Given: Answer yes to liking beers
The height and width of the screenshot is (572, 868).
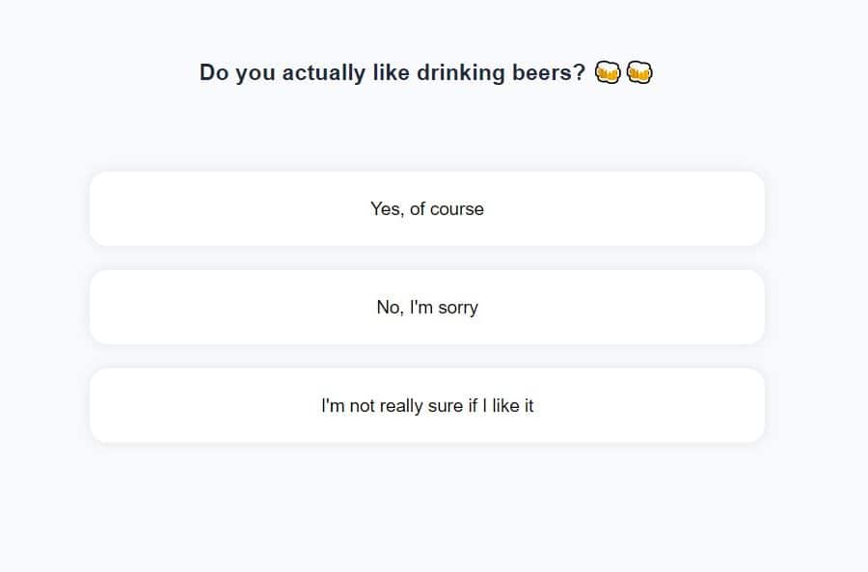Looking at the screenshot, I should [x=426, y=209].
